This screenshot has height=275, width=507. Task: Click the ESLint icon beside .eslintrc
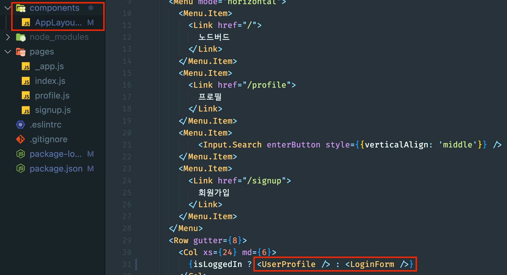point(20,125)
